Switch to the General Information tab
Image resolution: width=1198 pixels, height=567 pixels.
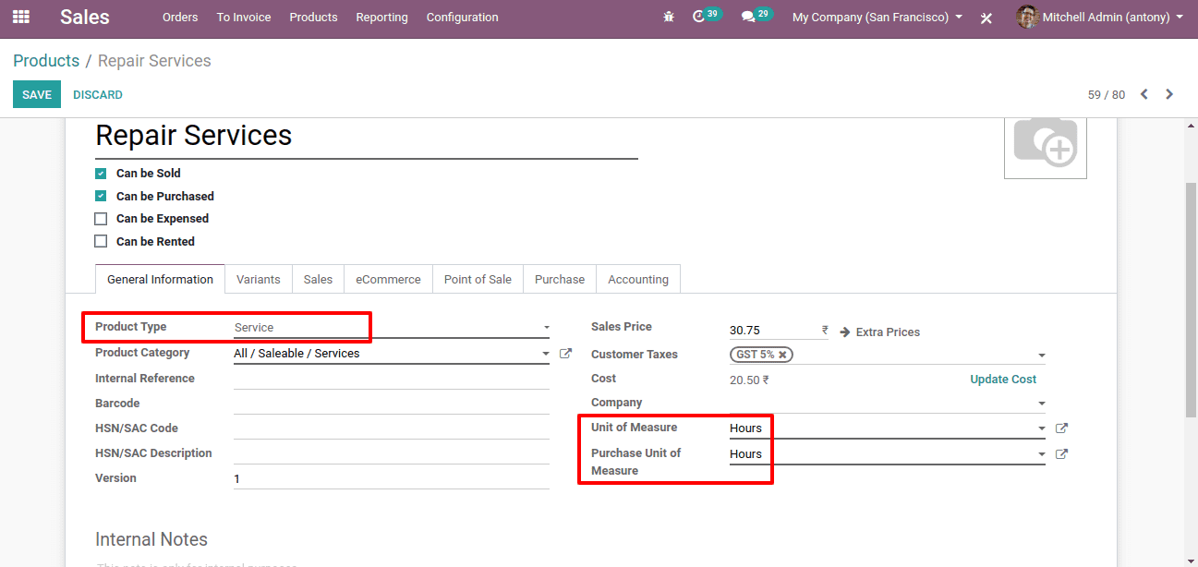click(160, 280)
